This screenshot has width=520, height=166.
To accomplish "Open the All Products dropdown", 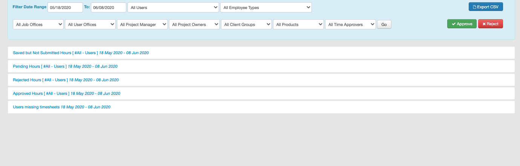I will (x=298, y=24).
